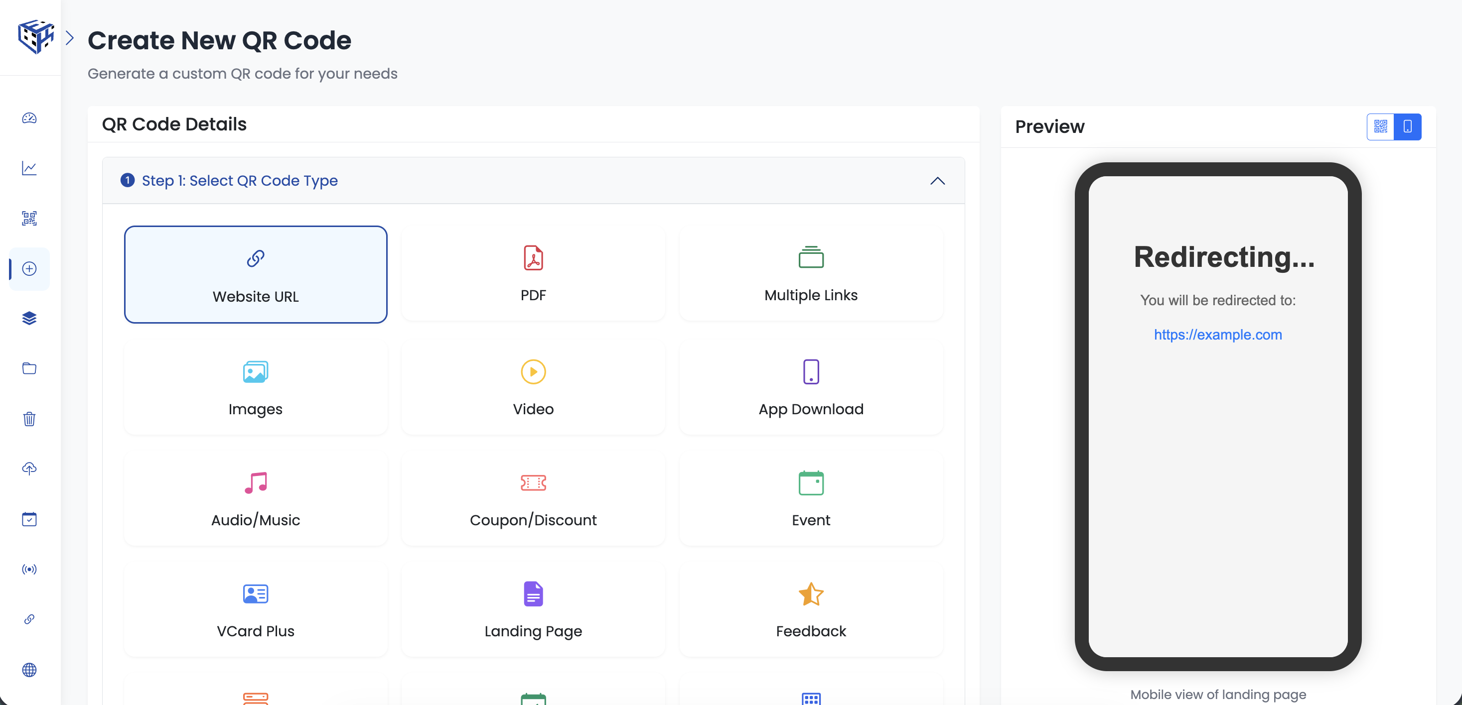Select the broadcast sidebar icon
1462x705 pixels.
pos(28,569)
